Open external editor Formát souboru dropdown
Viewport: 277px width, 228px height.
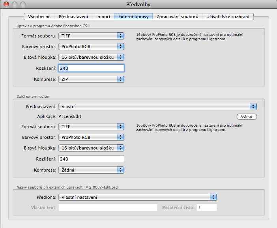[91, 127]
